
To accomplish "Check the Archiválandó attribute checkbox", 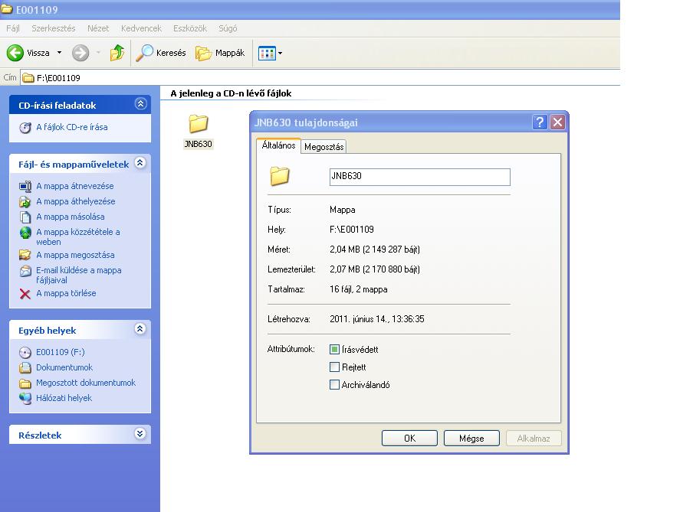I will point(334,385).
